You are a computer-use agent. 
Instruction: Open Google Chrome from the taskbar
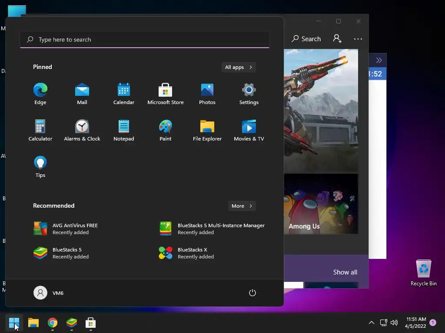click(53, 323)
